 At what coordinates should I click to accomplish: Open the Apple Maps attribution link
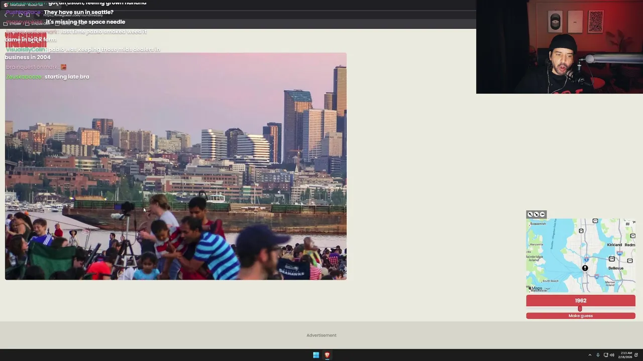(x=535, y=288)
